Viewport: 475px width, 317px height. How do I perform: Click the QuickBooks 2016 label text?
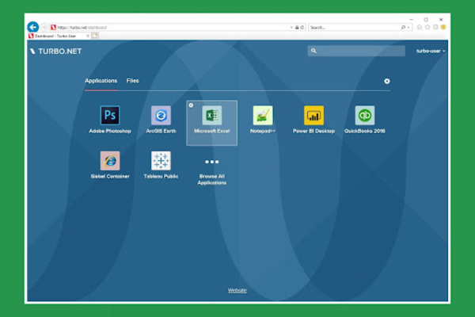(365, 131)
